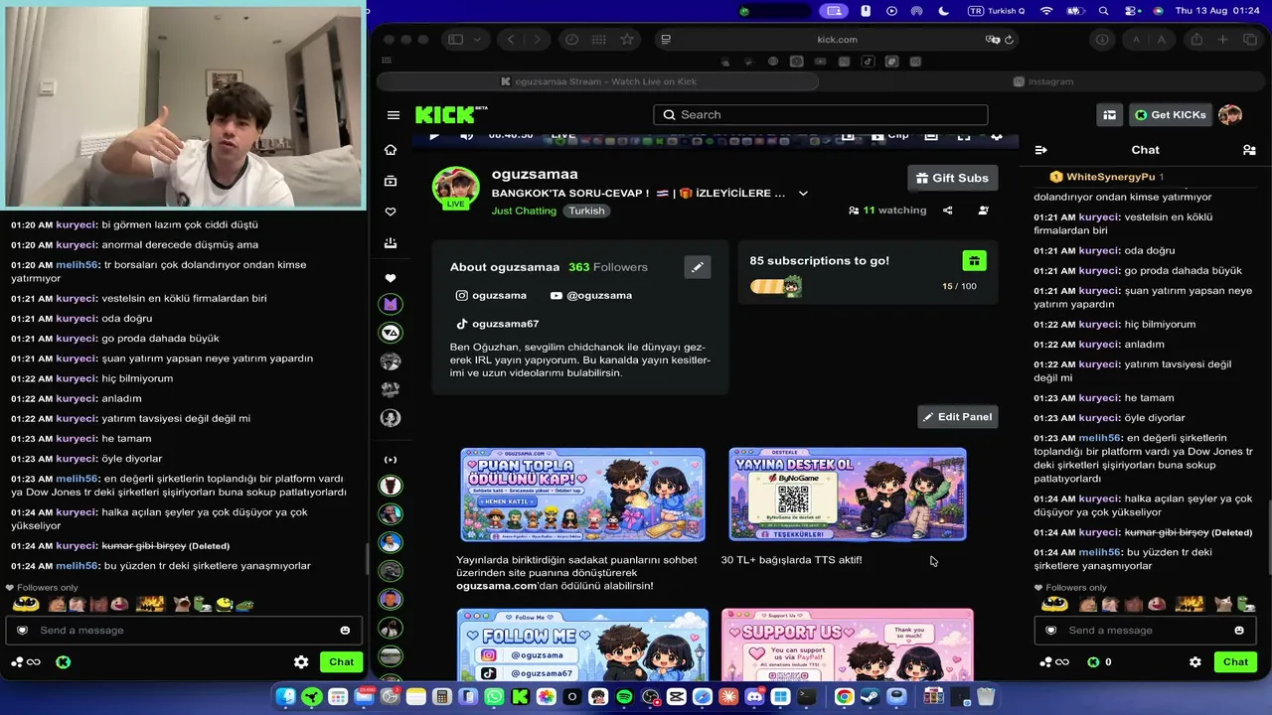1272x715 pixels.
Task: Open Spotify from the Dock
Action: point(624,697)
